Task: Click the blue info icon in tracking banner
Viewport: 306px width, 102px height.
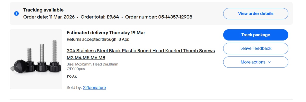Action: point(16,13)
